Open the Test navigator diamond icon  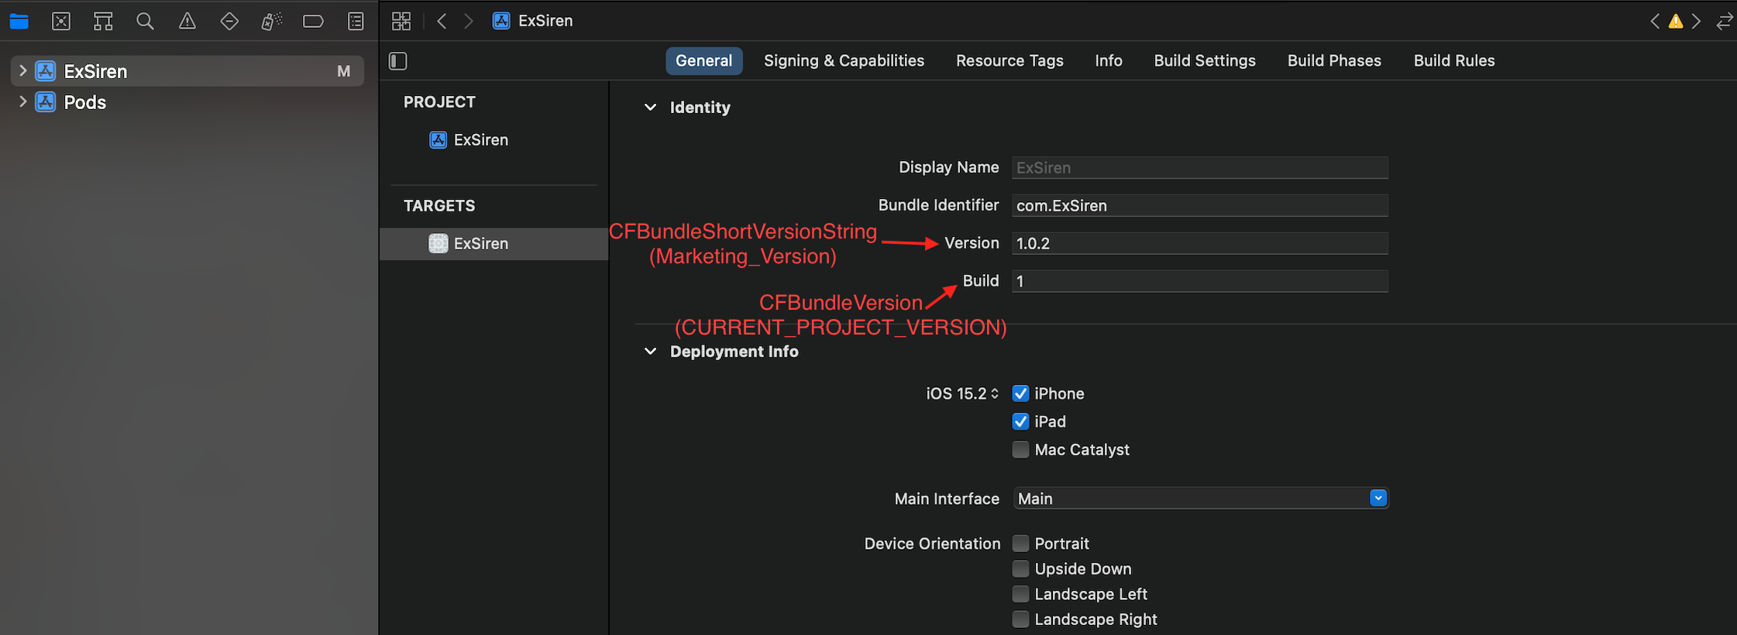coord(229,22)
